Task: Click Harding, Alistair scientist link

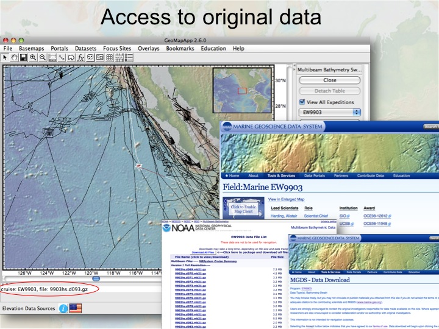Action: (284, 216)
